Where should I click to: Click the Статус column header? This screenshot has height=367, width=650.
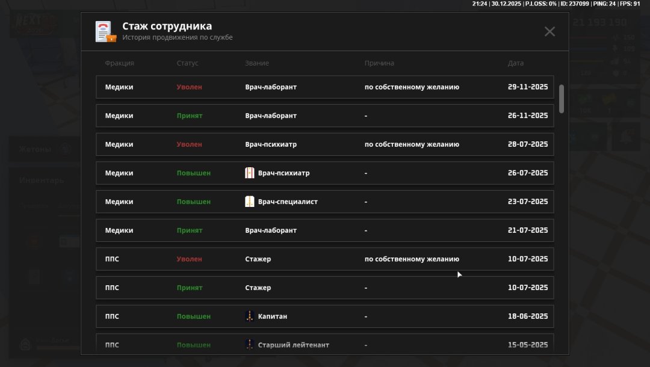click(x=187, y=63)
